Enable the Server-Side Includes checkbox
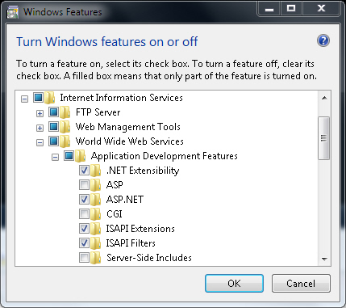The height and width of the screenshot is (308, 346). [x=84, y=257]
